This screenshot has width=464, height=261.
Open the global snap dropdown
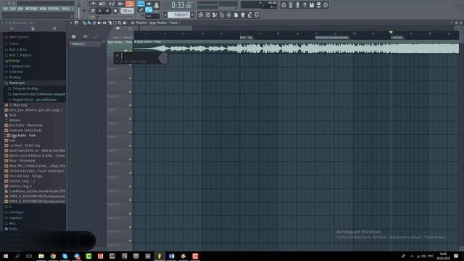152,16
